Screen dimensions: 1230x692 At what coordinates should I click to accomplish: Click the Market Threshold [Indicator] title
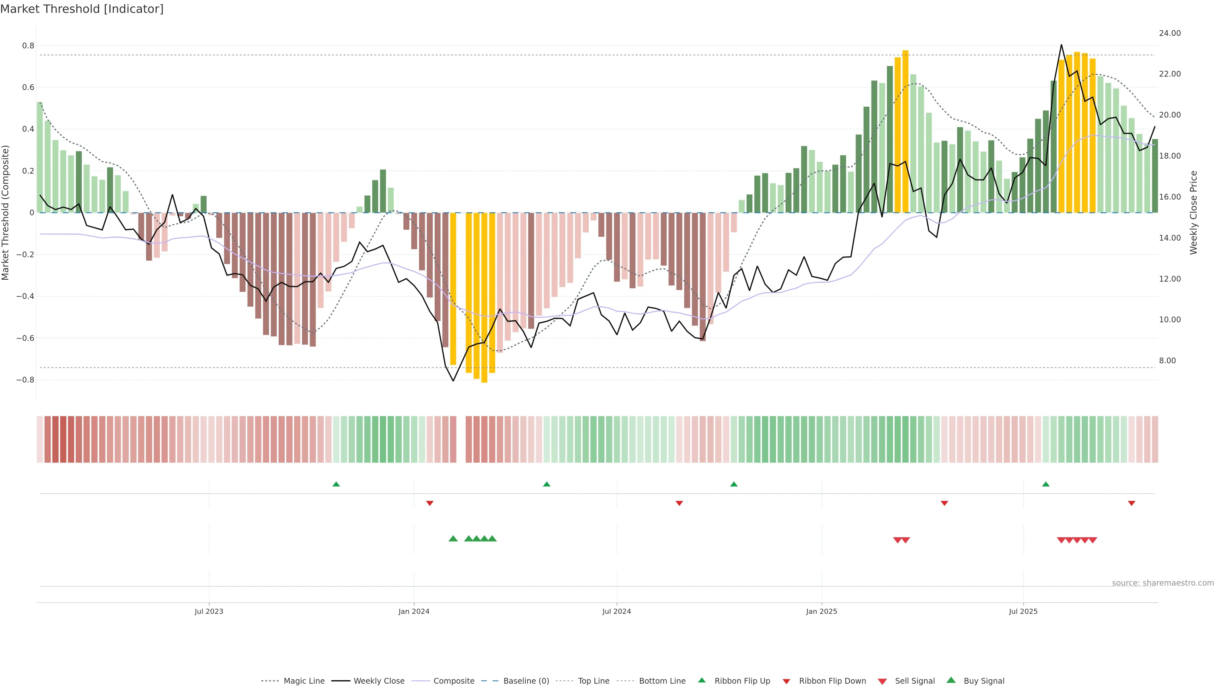point(82,9)
